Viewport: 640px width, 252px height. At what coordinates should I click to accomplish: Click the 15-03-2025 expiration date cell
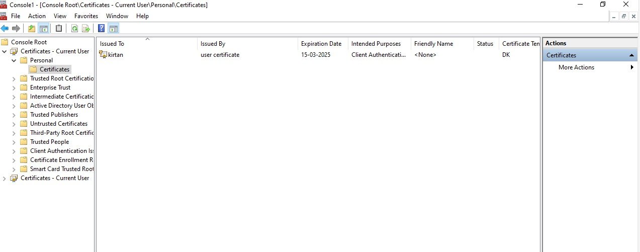[316, 55]
